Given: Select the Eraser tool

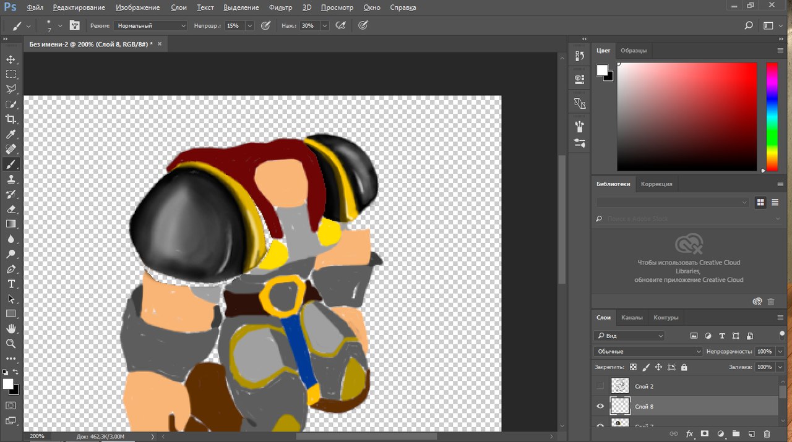Looking at the screenshot, I should click(11, 209).
